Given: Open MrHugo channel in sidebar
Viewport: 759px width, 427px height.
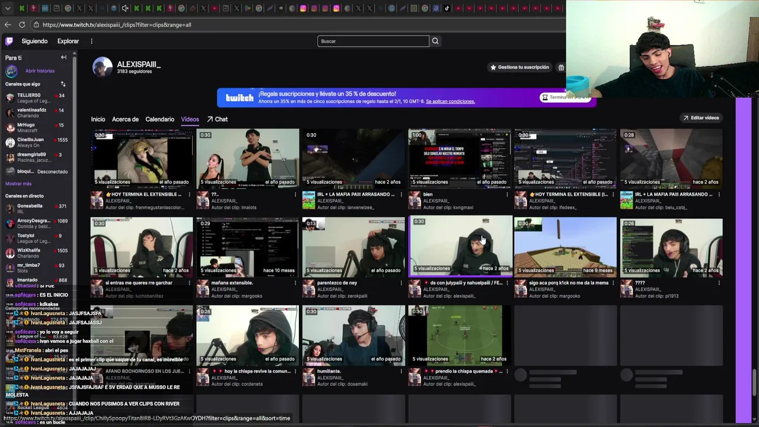Looking at the screenshot, I should pyautogui.click(x=36, y=128).
